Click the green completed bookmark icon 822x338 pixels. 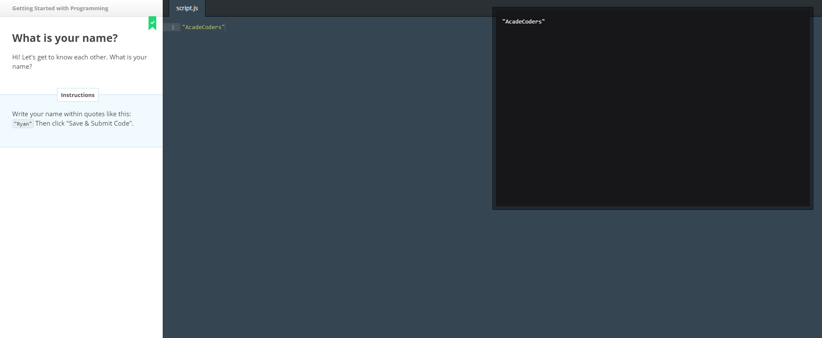tap(152, 23)
